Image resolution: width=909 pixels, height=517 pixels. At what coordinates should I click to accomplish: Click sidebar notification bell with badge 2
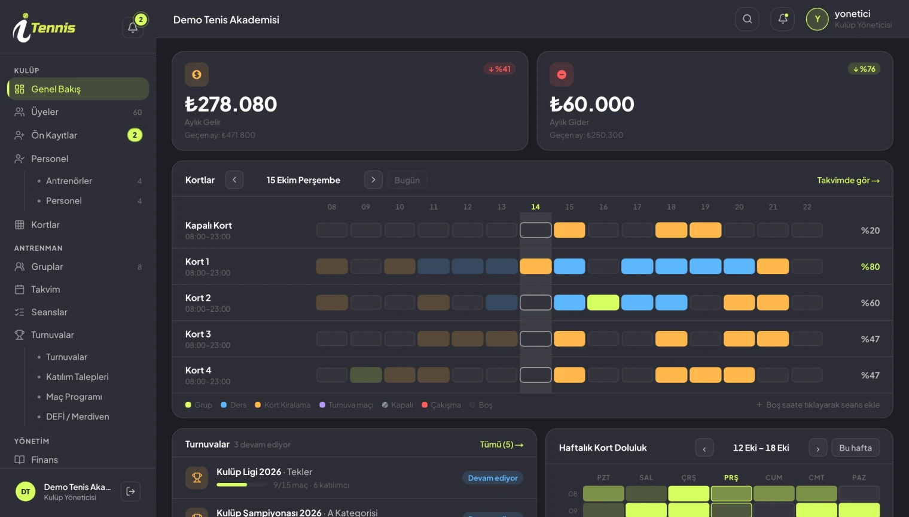coord(133,27)
